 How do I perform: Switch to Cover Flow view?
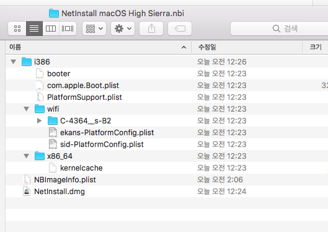coord(68,29)
